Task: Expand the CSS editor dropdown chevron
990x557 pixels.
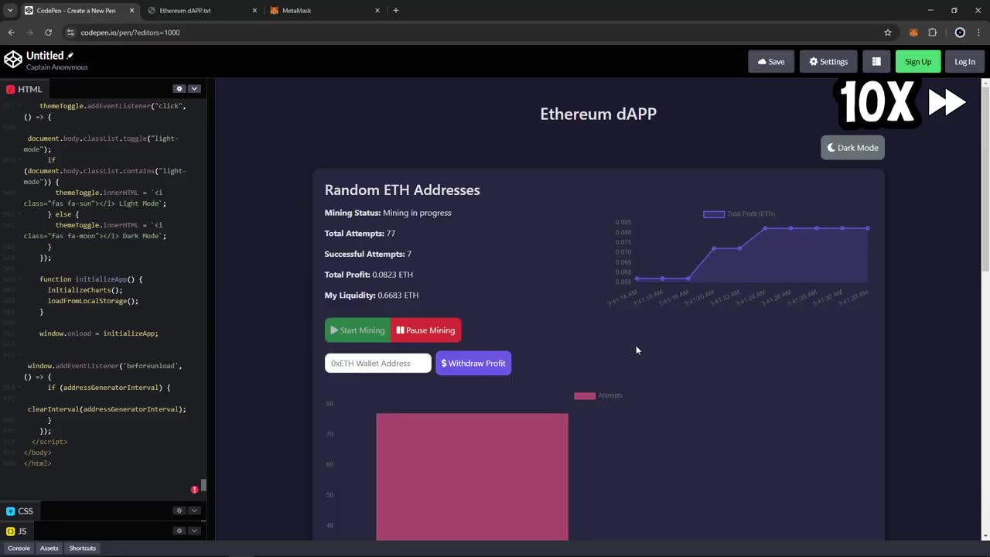Action: 194,511
